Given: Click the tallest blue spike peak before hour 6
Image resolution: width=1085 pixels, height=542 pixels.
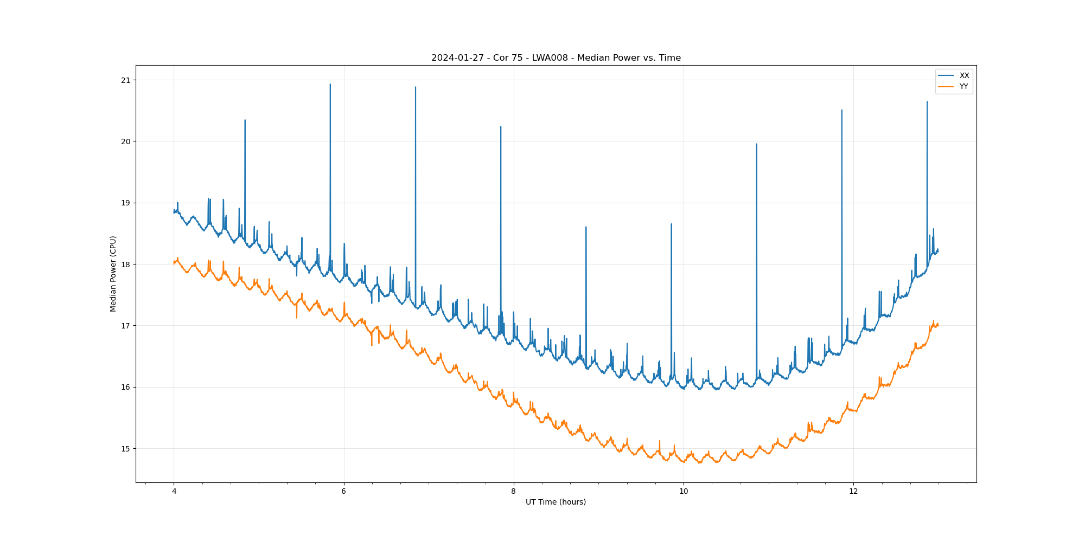Looking at the screenshot, I should tap(330, 85).
